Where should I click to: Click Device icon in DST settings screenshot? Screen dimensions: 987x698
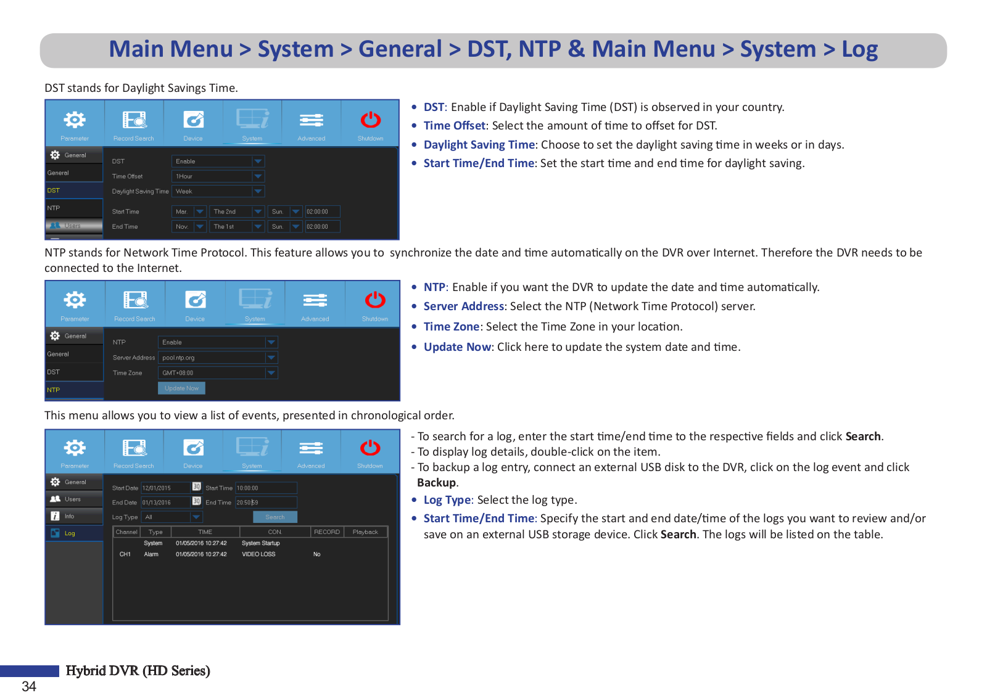(193, 120)
